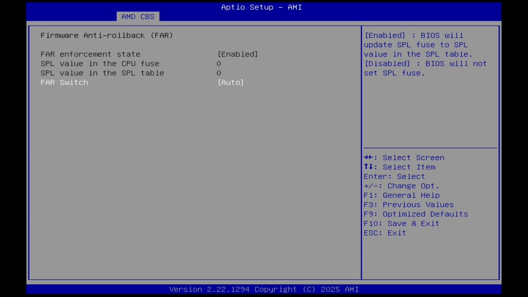This screenshot has width=528, height=297.
Task: Click the FAR enforcement state row
Action: click(90, 54)
